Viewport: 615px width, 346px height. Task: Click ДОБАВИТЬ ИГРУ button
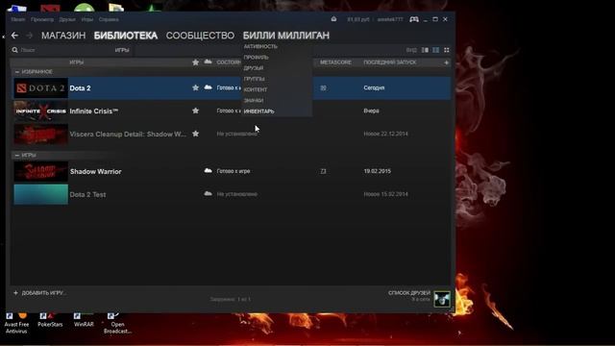(x=39, y=293)
